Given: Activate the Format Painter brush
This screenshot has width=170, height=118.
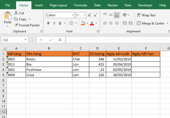Looking at the screenshot, I should (16, 25).
